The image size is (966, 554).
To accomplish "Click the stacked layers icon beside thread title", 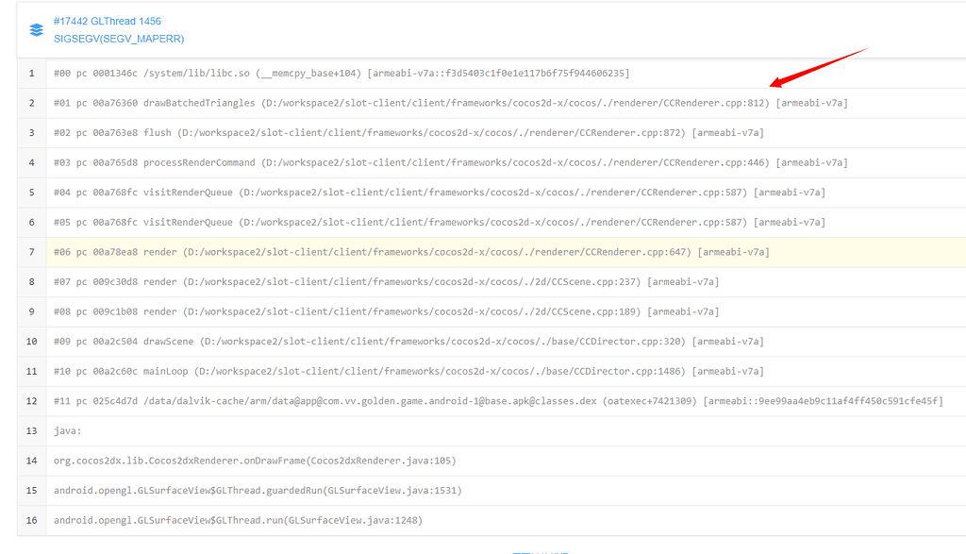I will coord(36,28).
